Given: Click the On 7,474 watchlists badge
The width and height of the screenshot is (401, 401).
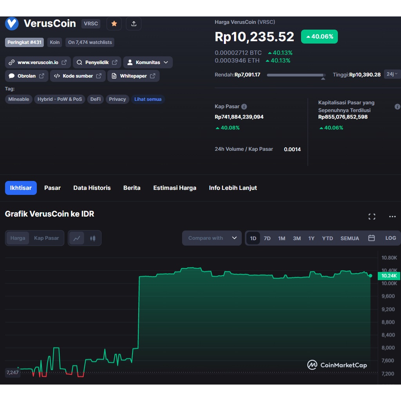Looking at the screenshot, I should pyautogui.click(x=90, y=42).
